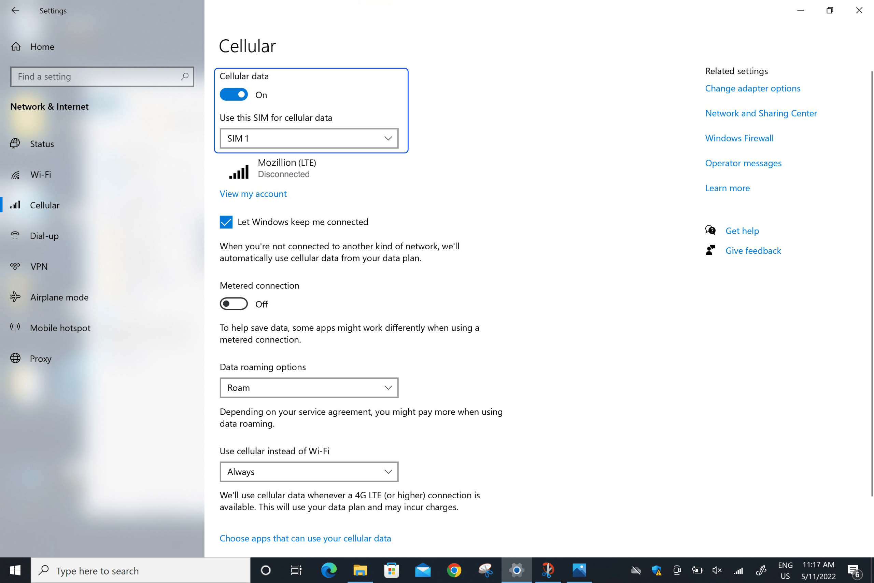Image resolution: width=874 pixels, height=583 pixels.
Task: Click the search magnifier in Find a setting
Action: tap(184, 77)
